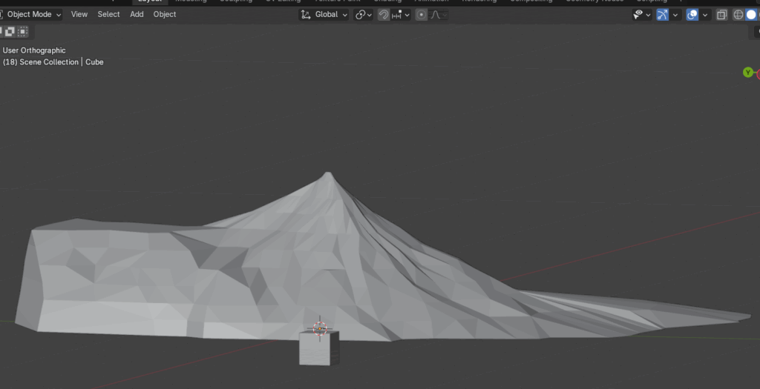Open the View menu
The image size is (760, 389).
tap(79, 14)
